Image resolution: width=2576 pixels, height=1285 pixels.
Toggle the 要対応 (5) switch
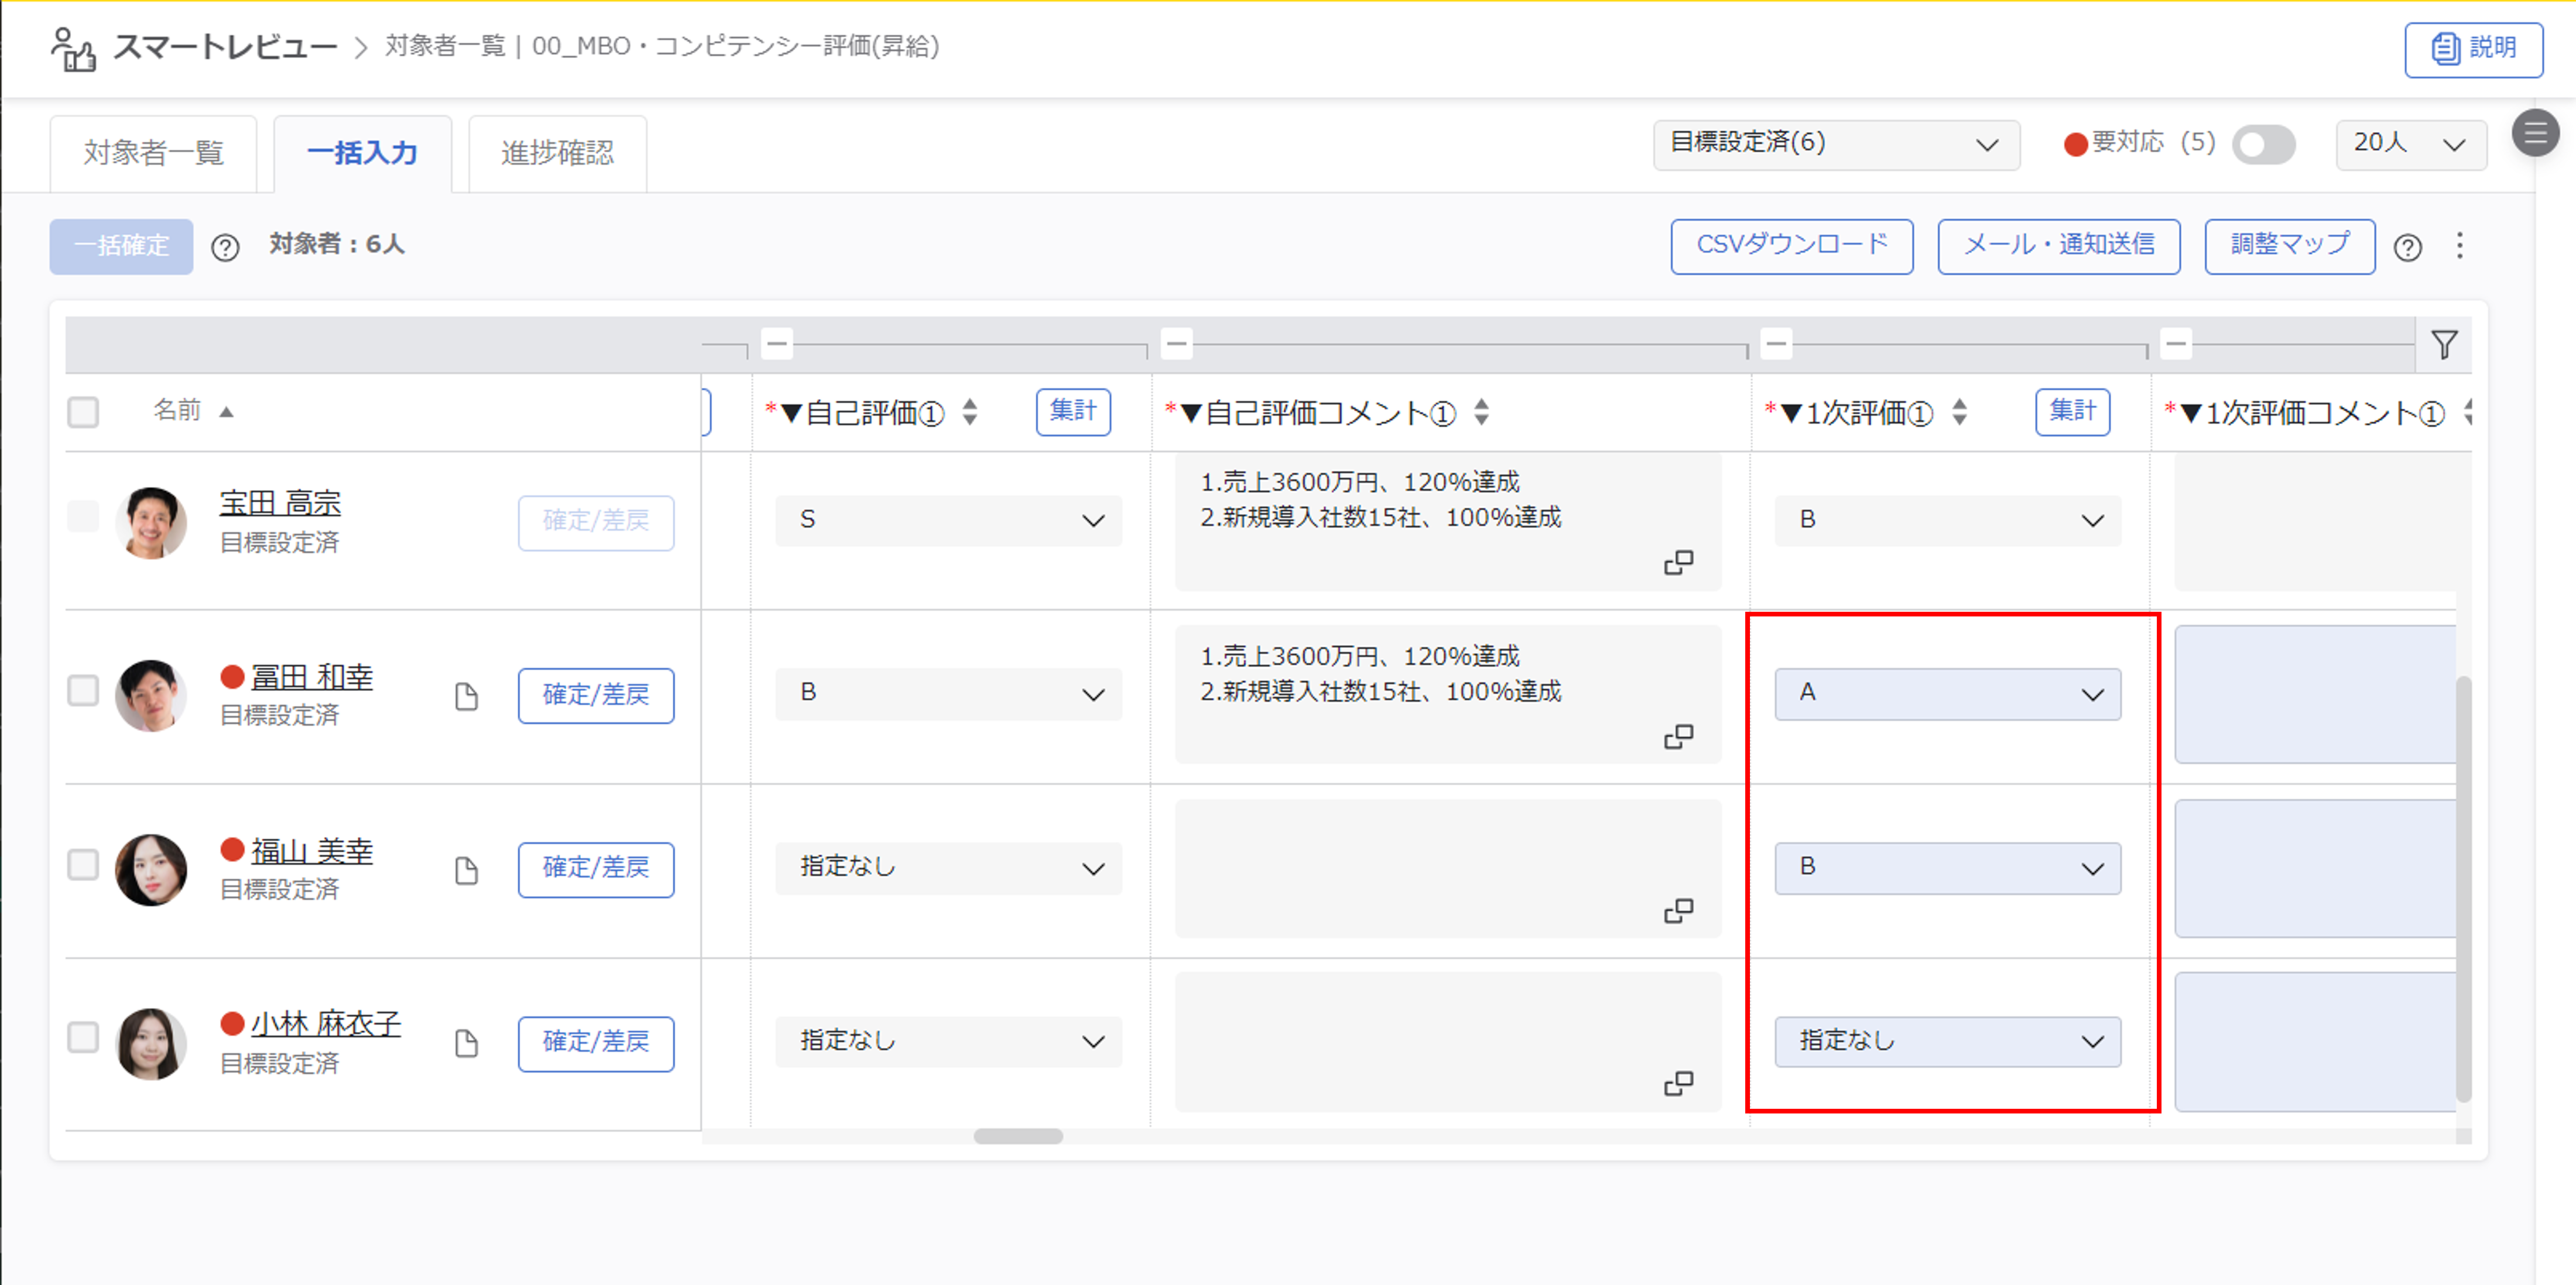2264,145
